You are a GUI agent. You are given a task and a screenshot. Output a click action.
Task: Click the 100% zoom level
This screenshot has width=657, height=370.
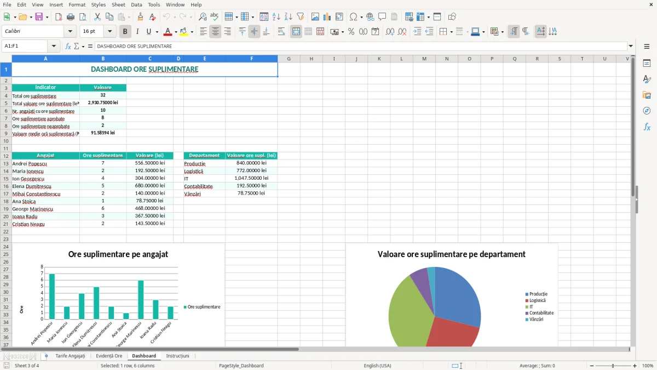pyautogui.click(x=648, y=366)
